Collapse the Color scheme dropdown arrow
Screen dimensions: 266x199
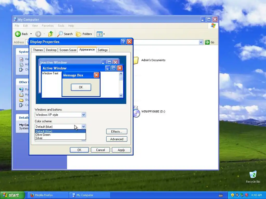pyautogui.click(x=83, y=126)
